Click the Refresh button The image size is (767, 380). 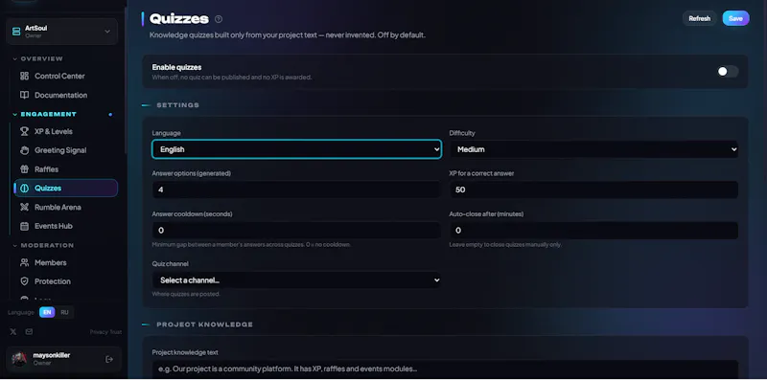pos(700,18)
